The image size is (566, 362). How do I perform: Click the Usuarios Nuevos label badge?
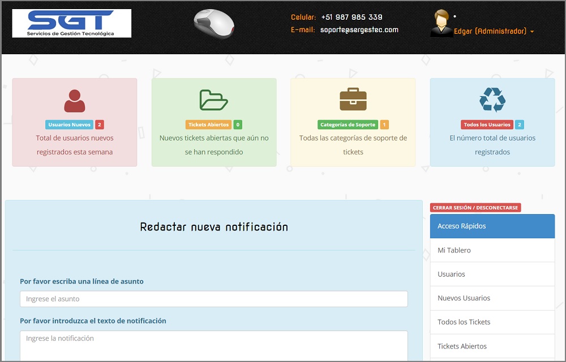point(69,125)
